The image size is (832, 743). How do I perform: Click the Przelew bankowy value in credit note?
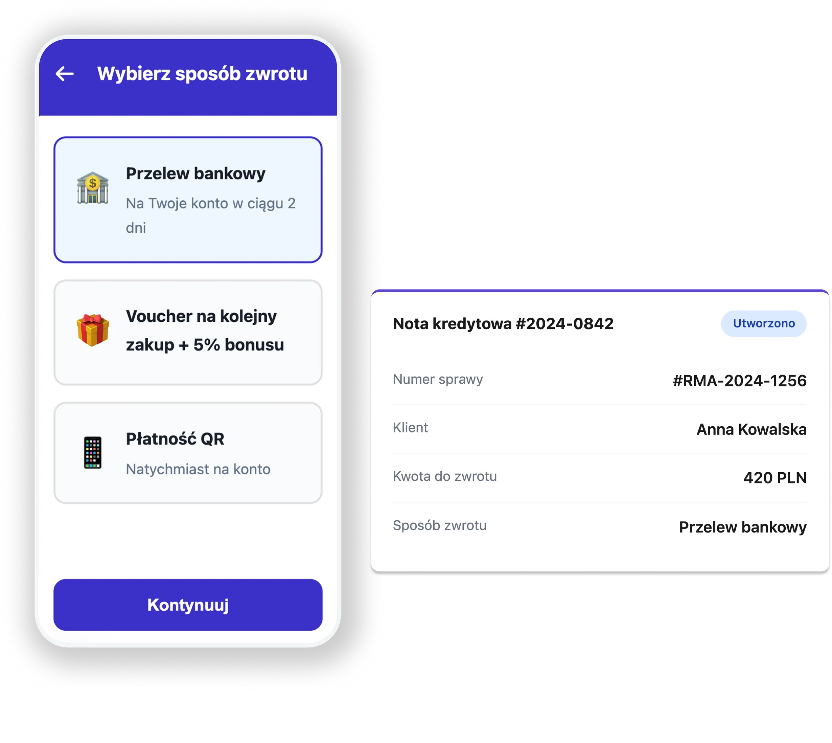743,527
